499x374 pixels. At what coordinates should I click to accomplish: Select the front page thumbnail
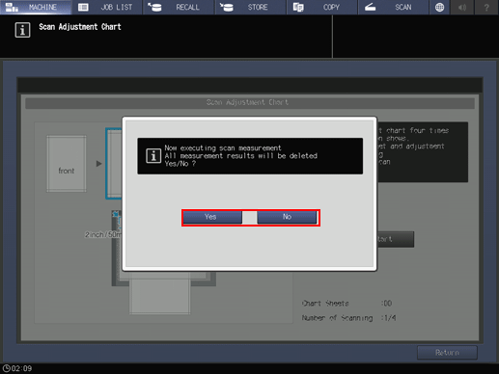[67, 164]
